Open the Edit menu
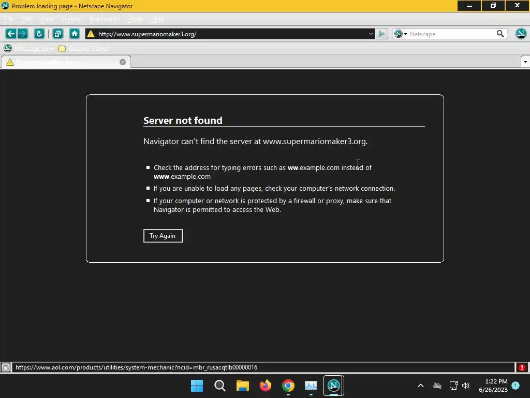The image size is (530, 398). click(x=27, y=19)
